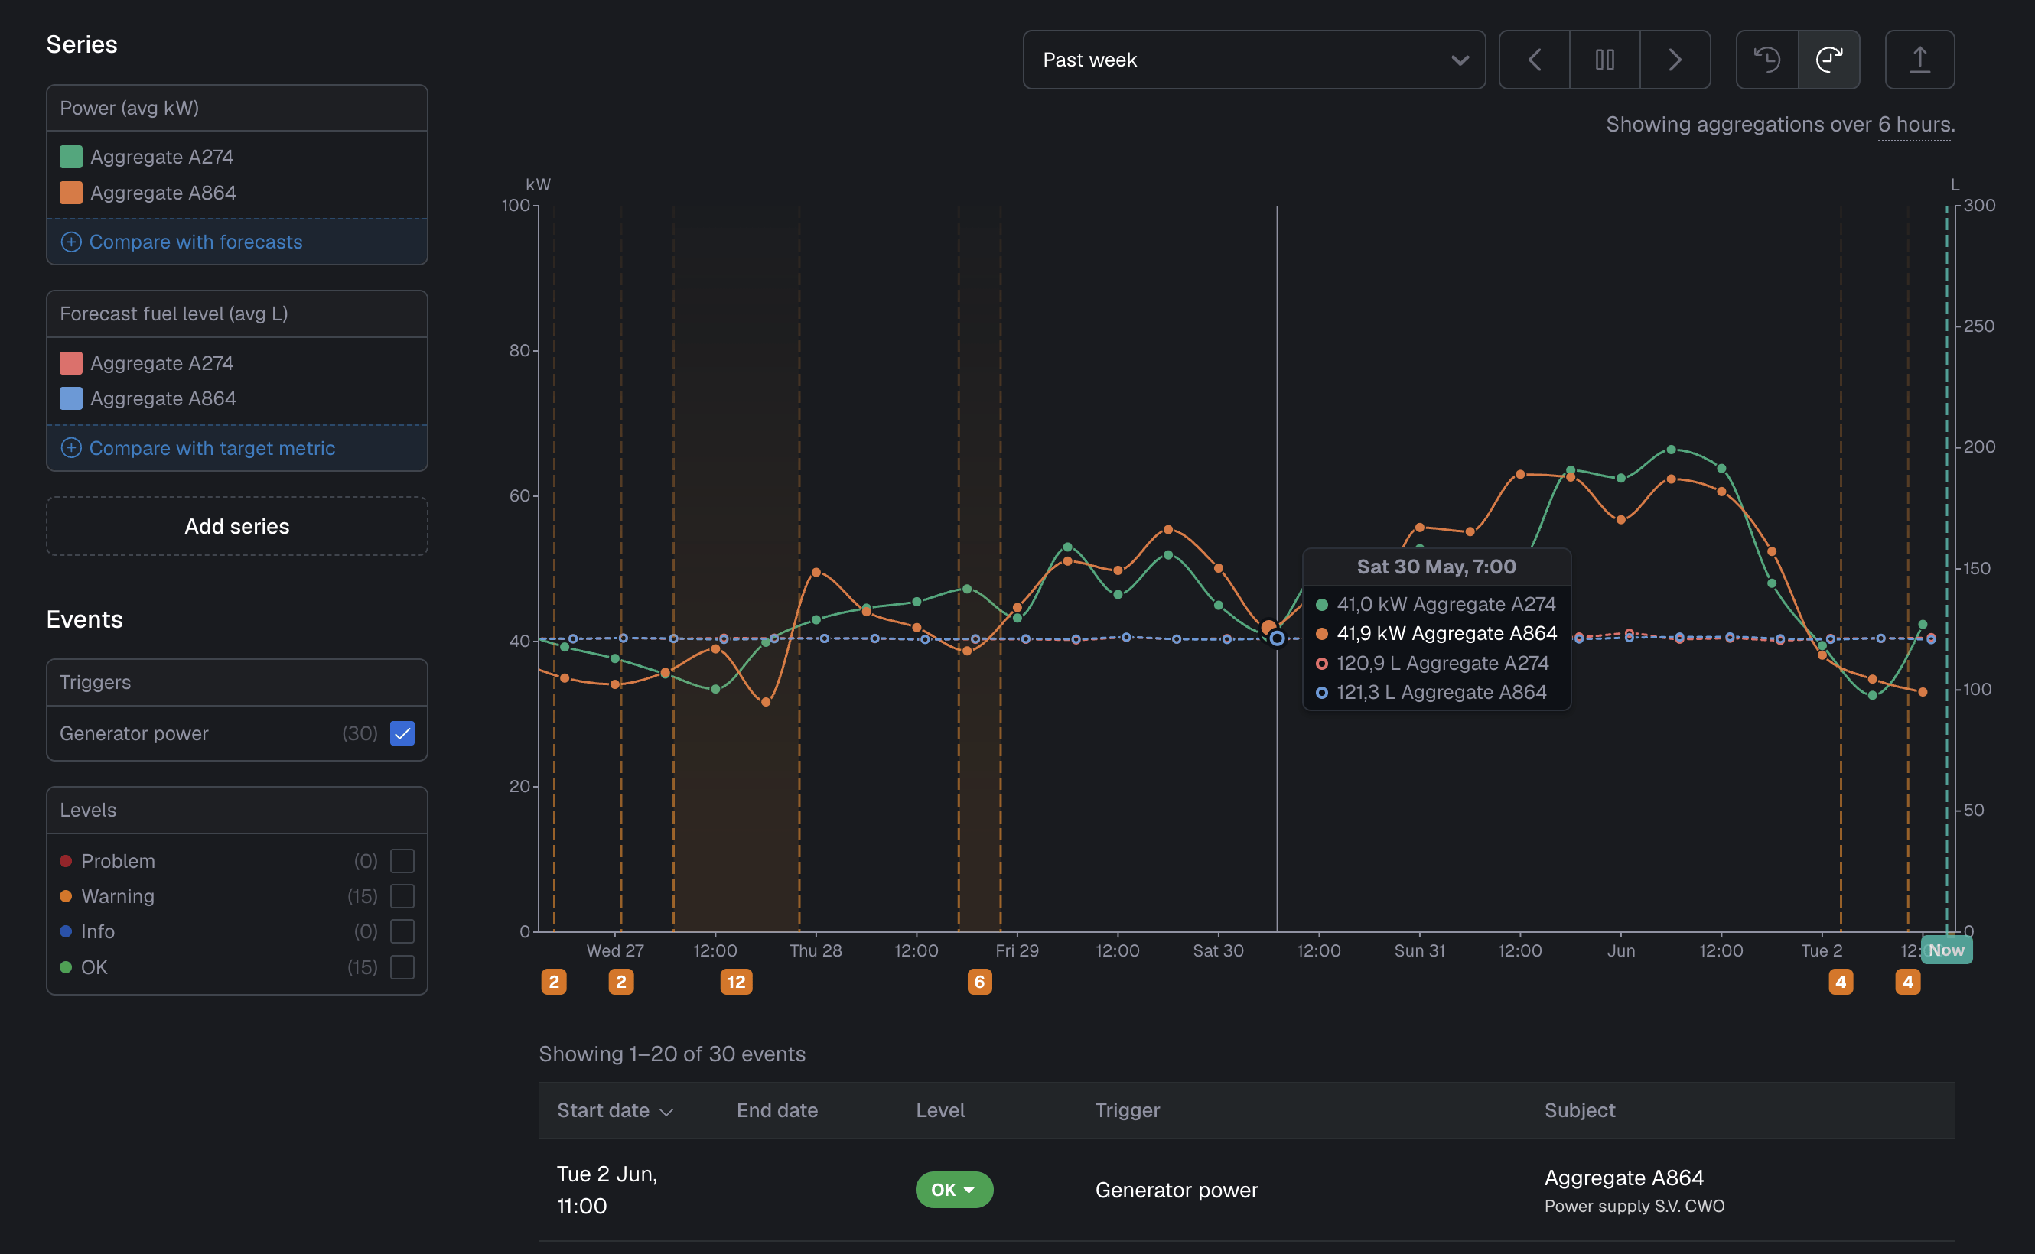This screenshot has height=1254, width=2035.
Task: Click the refresh-to-now icon button
Action: tap(1828, 60)
